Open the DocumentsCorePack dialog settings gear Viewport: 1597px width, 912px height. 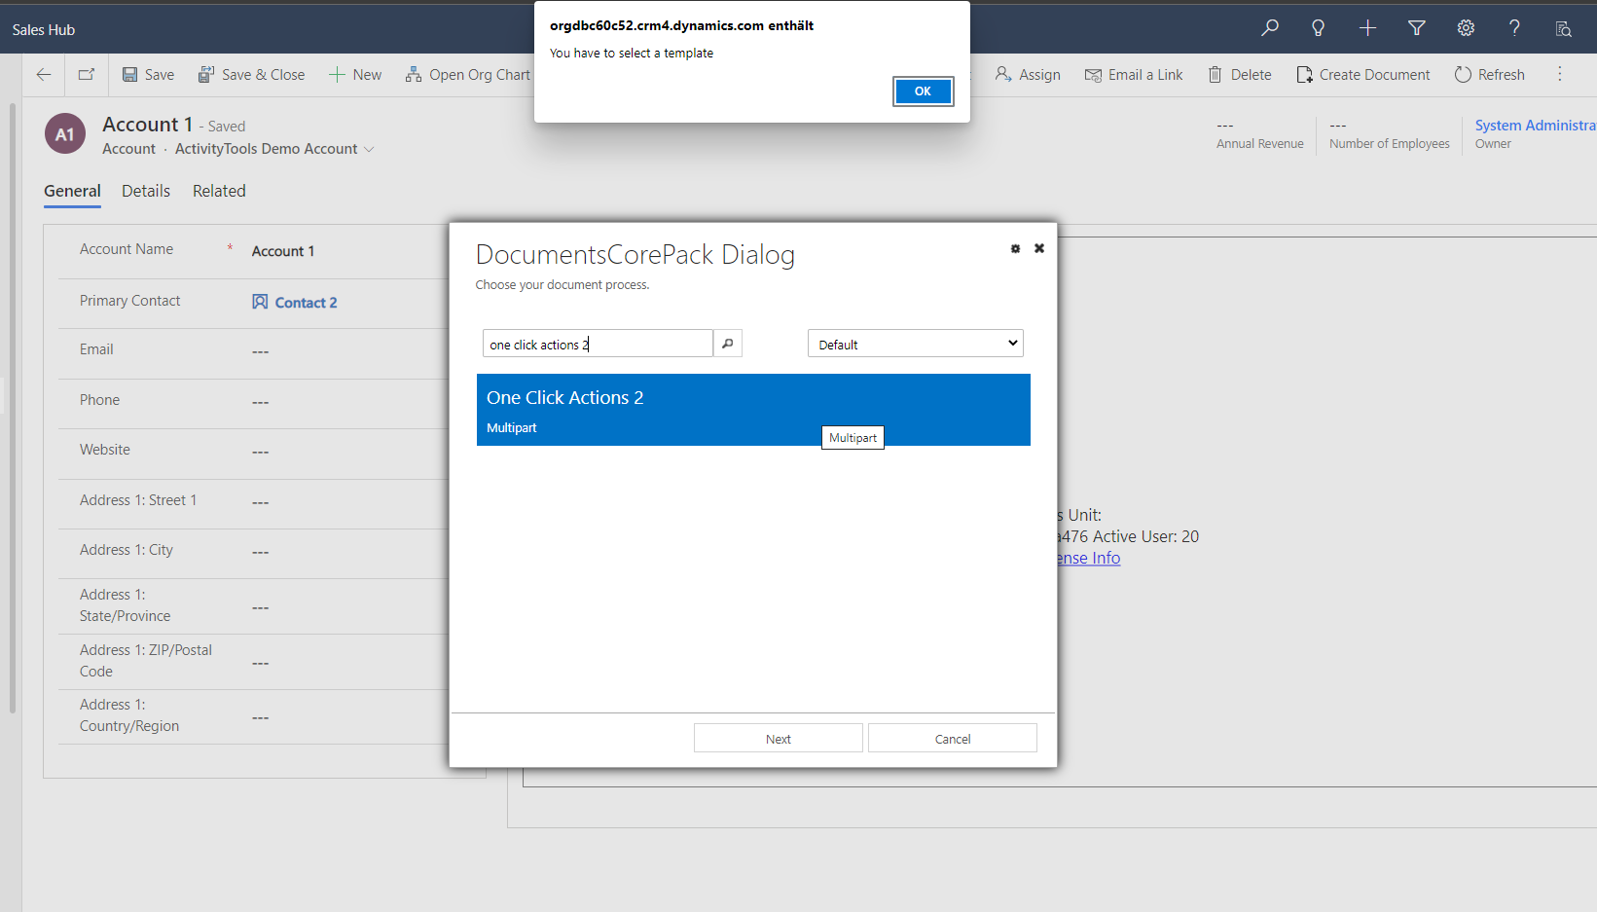click(1015, 249)
